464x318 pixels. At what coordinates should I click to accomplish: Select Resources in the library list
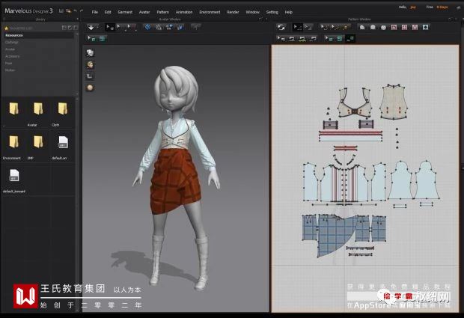pyautogui.click(x=14, y=35)
